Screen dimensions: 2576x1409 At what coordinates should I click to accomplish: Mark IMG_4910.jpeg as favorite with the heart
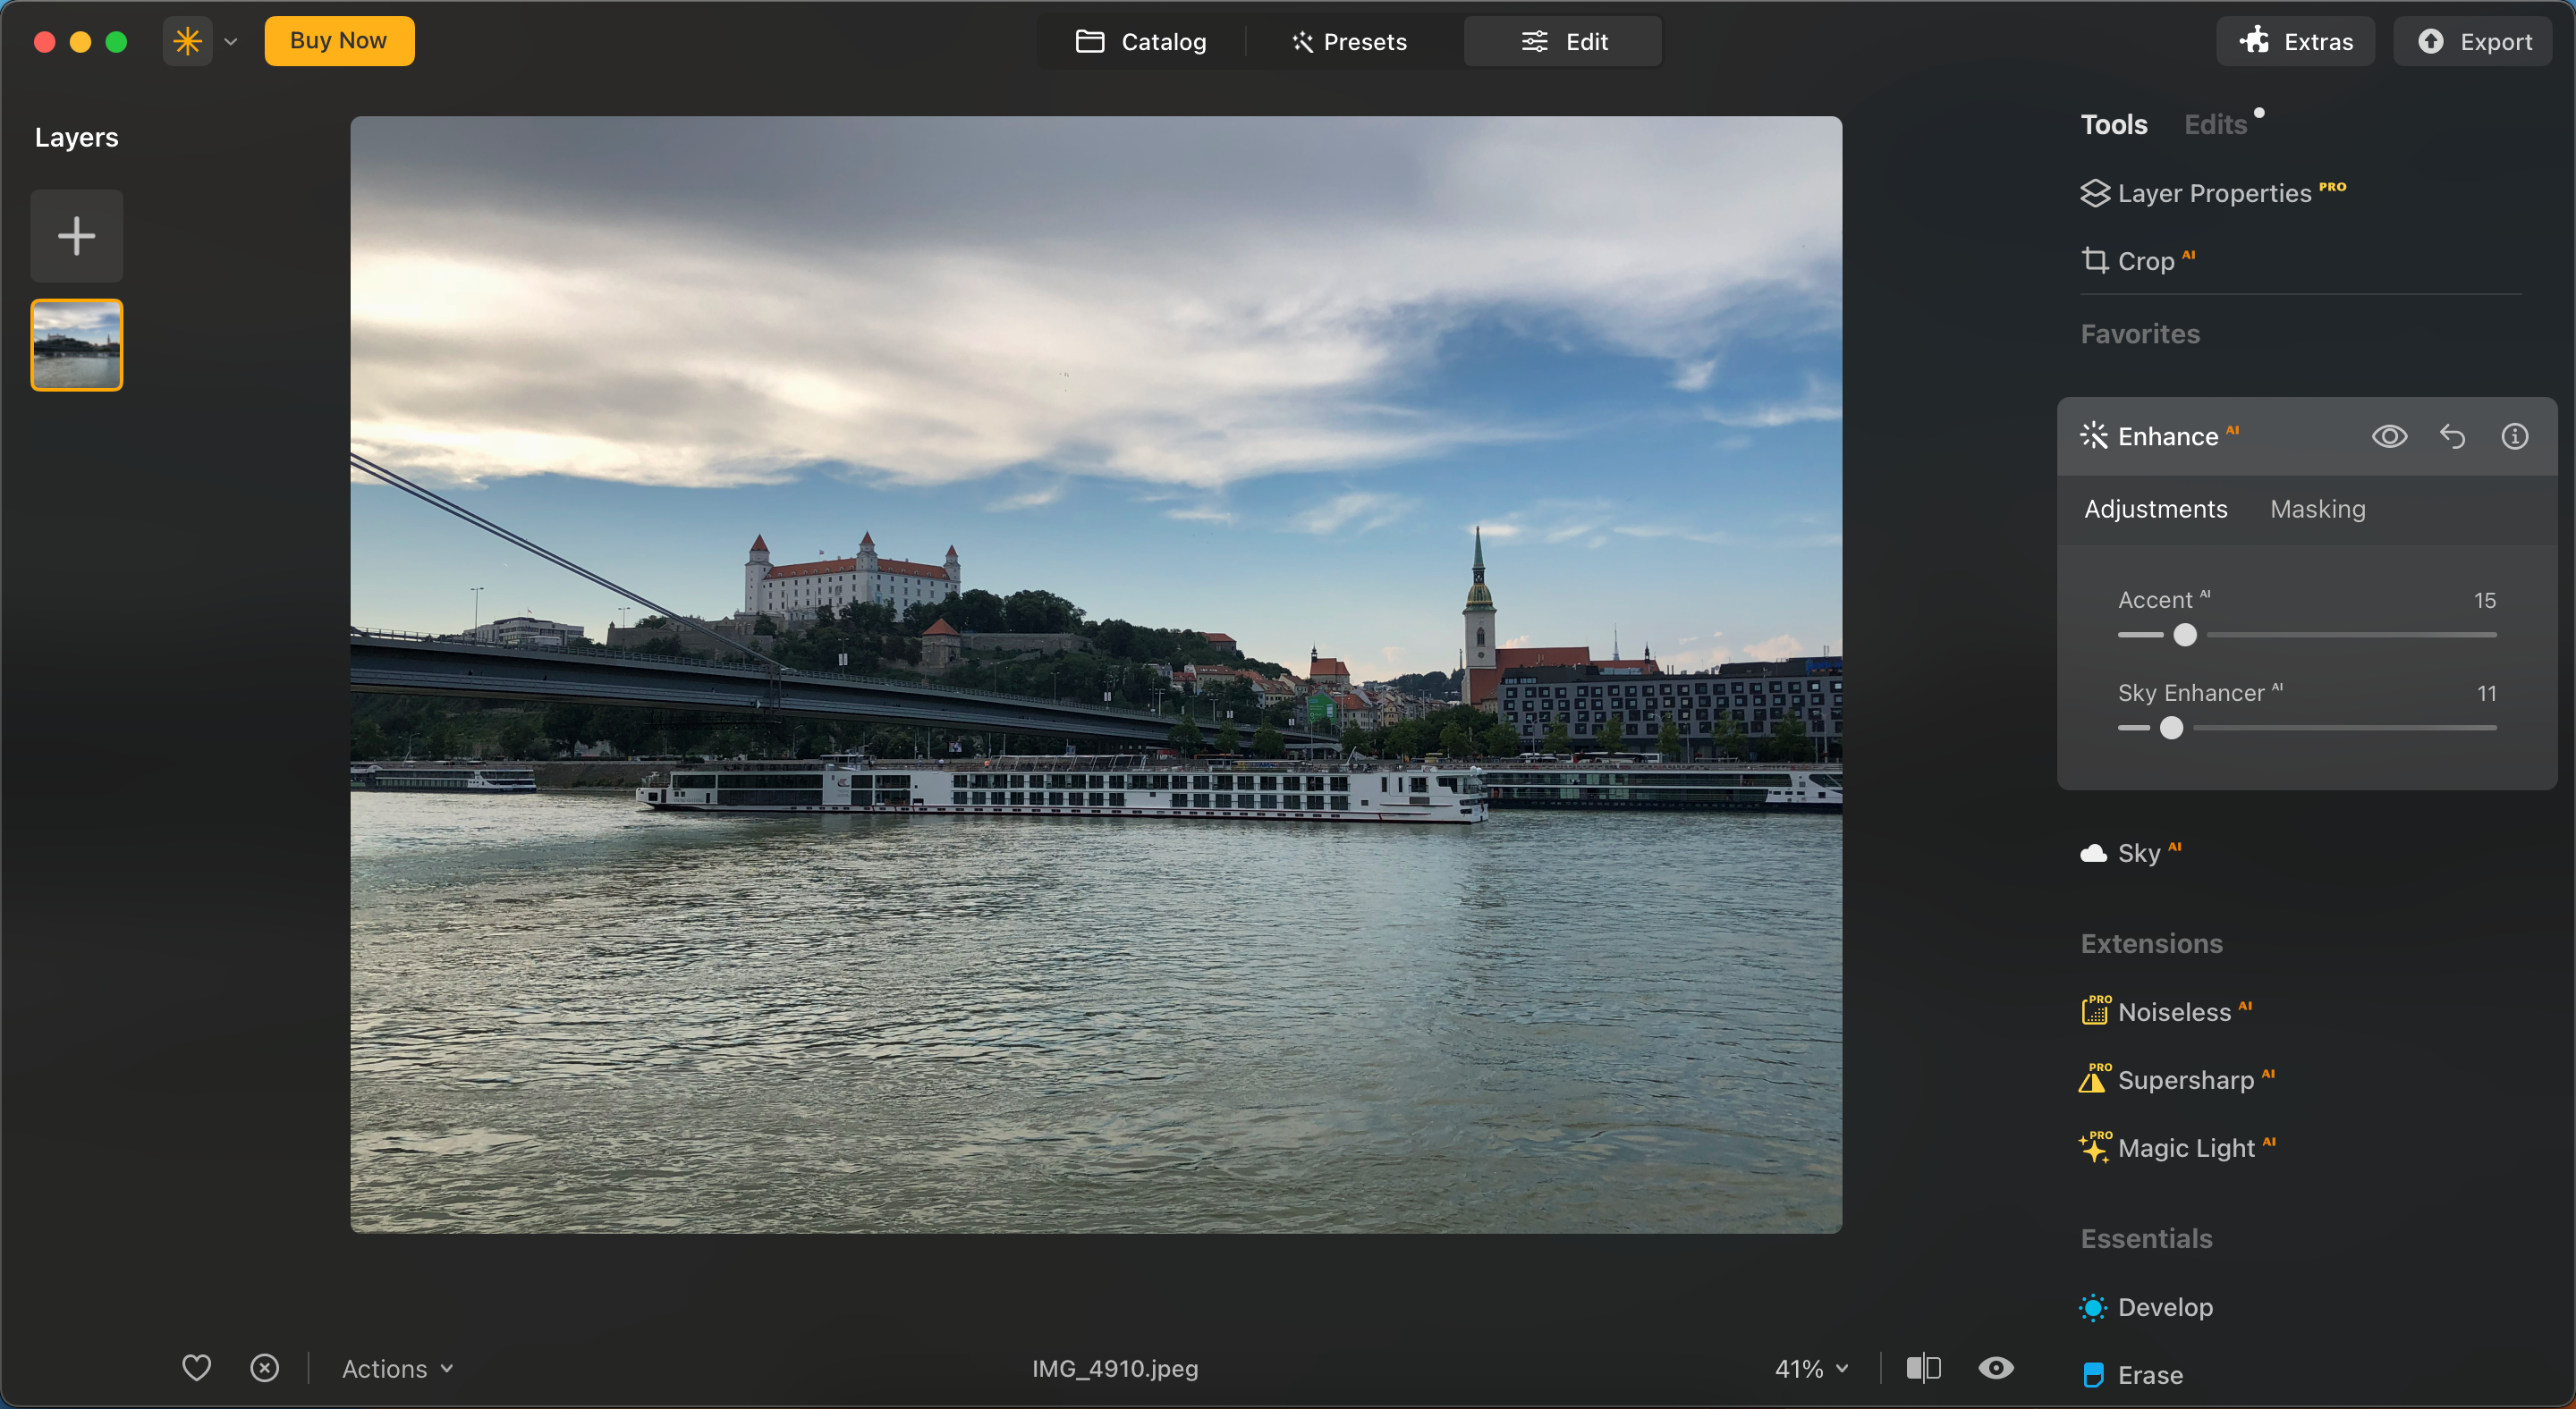pos(196,1368)
